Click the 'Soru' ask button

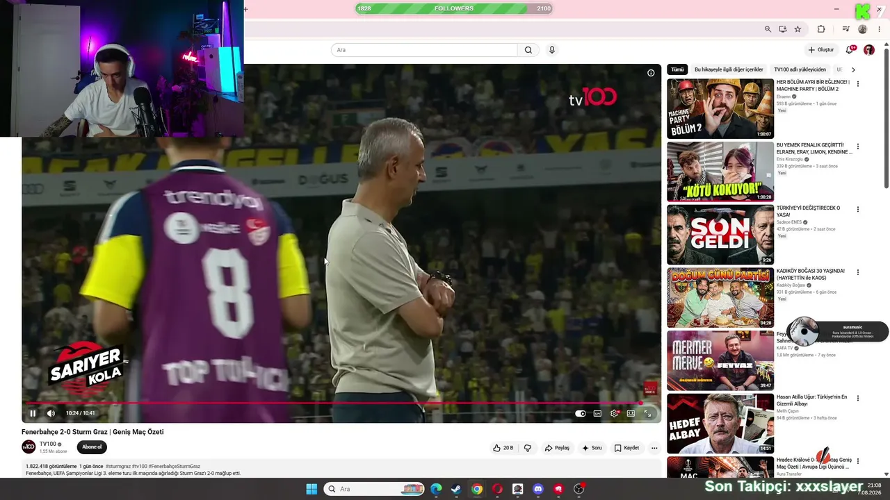tap(592, 448)
